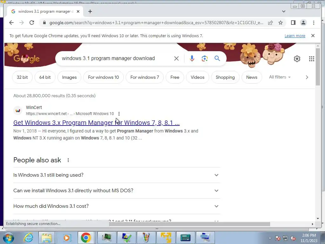
Task: Launch Internet Explorer from taskbar
Action: pyautogui.click(x=28, y=238)
